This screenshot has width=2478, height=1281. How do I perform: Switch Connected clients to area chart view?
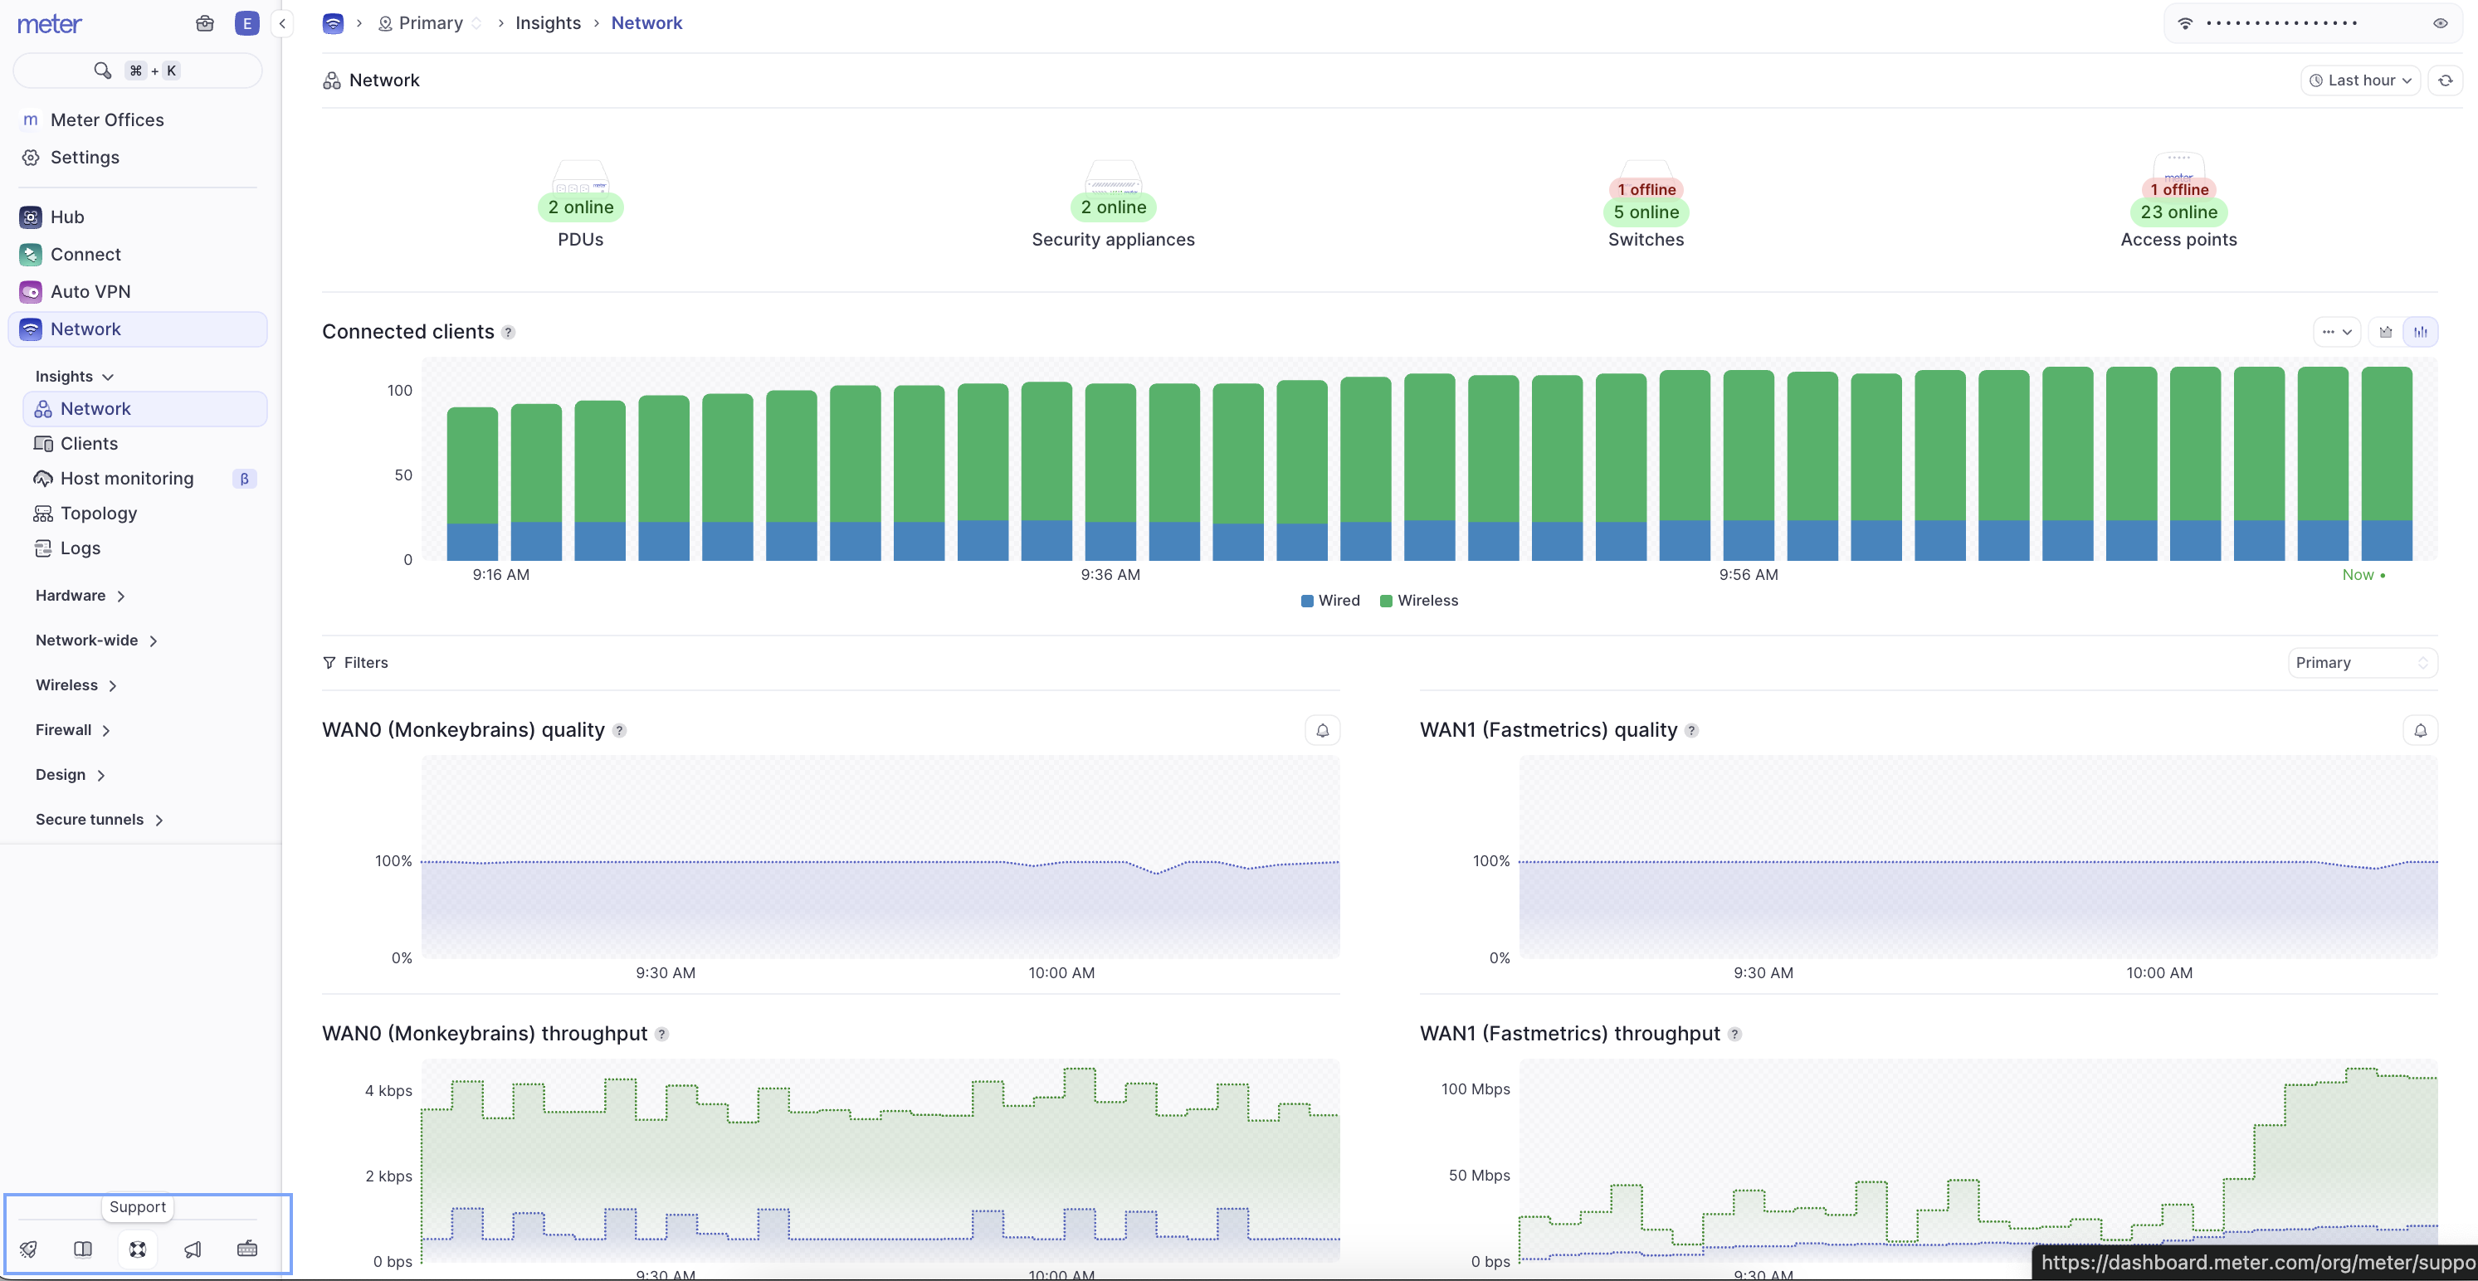(x=2386, y=332)
